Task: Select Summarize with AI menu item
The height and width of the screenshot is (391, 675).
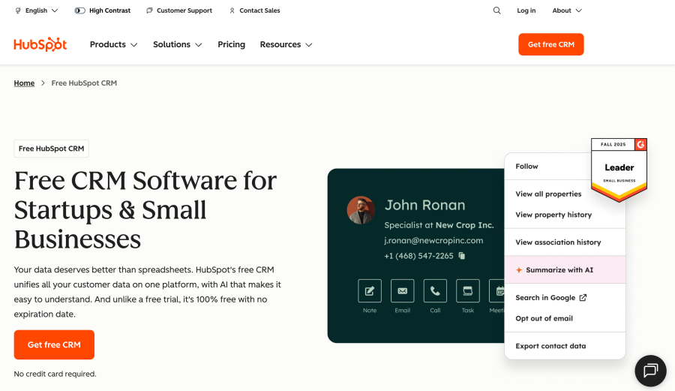Action: pyautogui.click(x=559, y=270)
